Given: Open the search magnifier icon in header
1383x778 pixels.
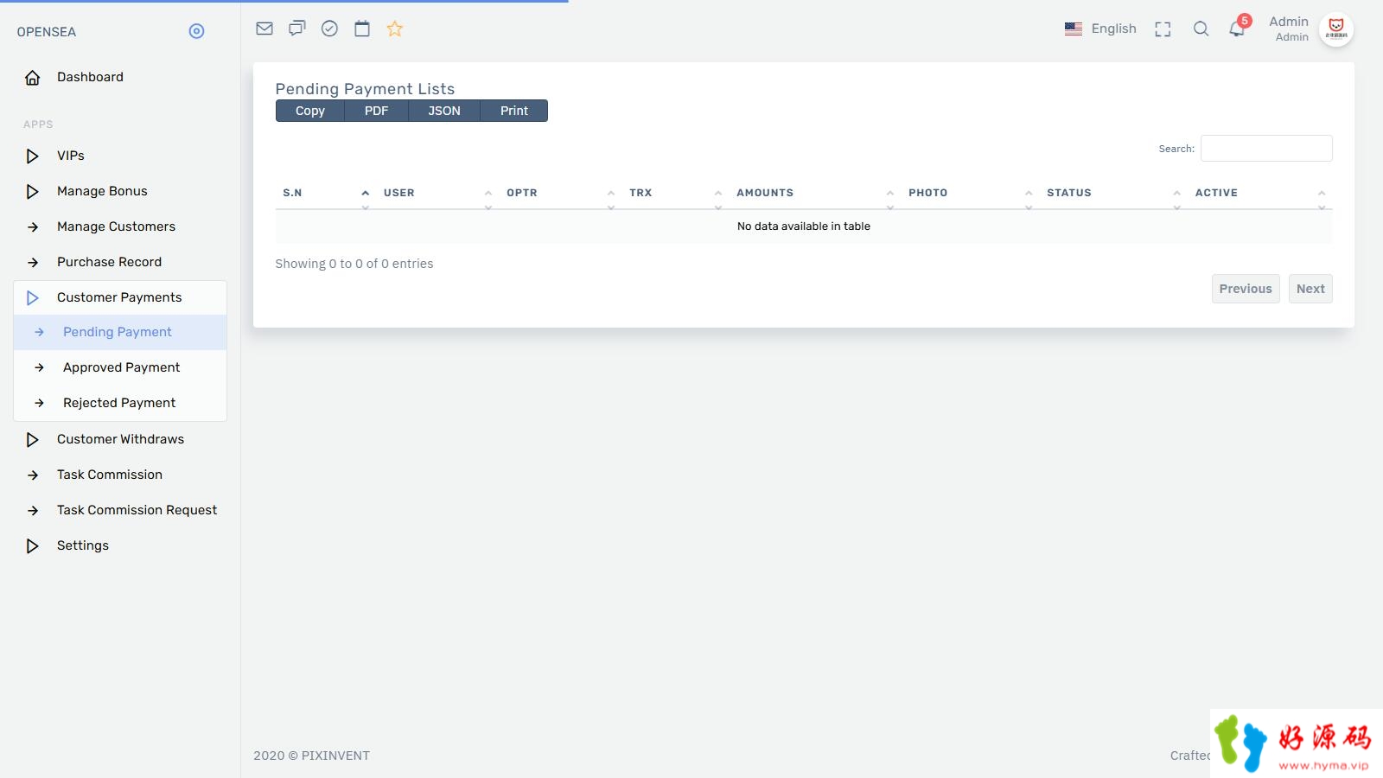Looking at the screenshot, I should tap(1201, 29).
